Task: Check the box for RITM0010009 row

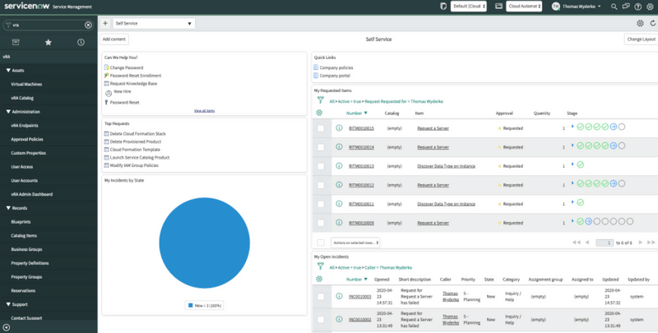Action: (x=321, y=223)
